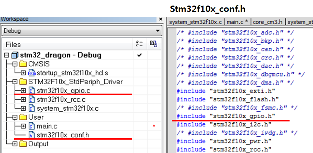The width and height of the screenshot is (313, 153).
Task: Click the commented stm32f10x_iwdg.h include line
Action: (237, 133)
